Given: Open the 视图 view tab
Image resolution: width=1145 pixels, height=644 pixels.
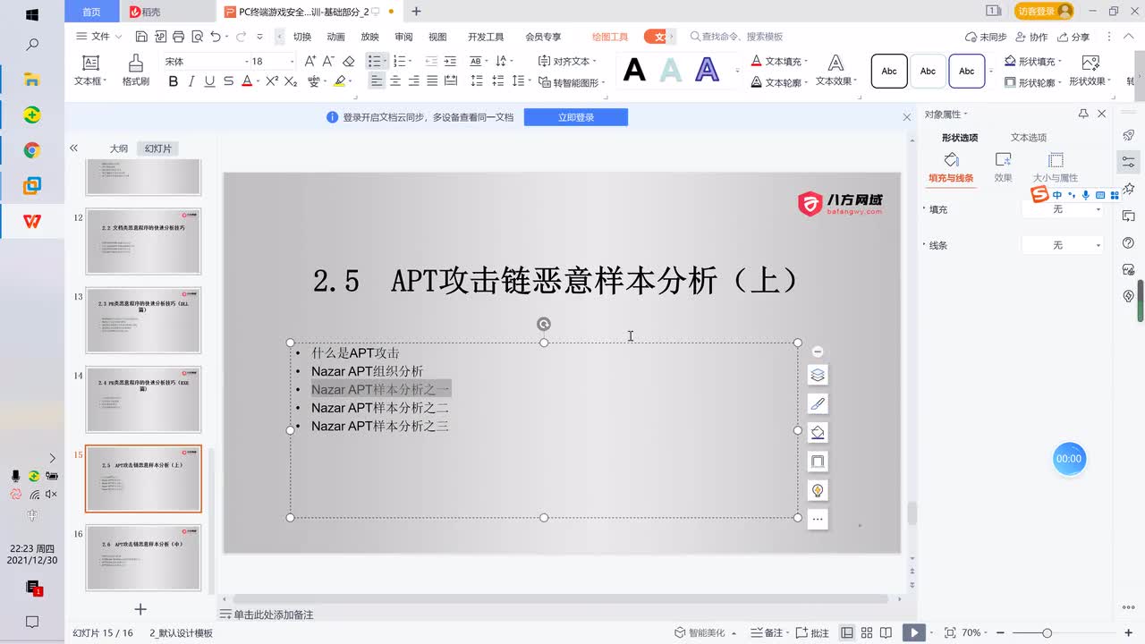Looking at the screenshot, I should pyautogui.click(x=437, y=37).
